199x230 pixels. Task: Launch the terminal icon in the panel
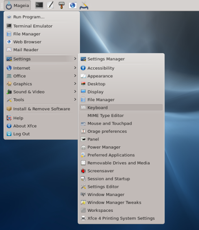pos(39,5)
